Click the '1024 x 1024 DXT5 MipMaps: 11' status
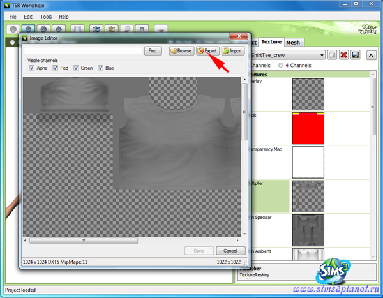 tap(55, 262)
